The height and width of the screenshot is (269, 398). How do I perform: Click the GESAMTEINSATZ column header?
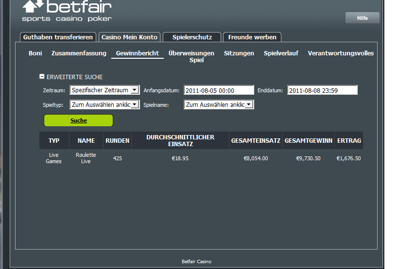coord(256,140)
